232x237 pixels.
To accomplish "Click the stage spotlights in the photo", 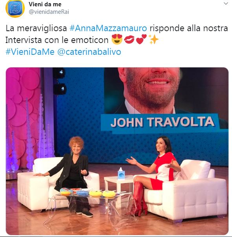I will pos(59,82).
